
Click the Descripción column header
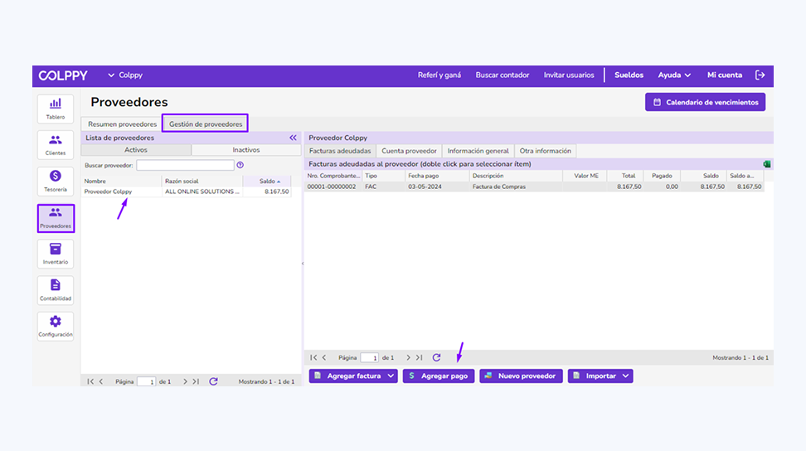pyautogui.click(x=516, y=176)
